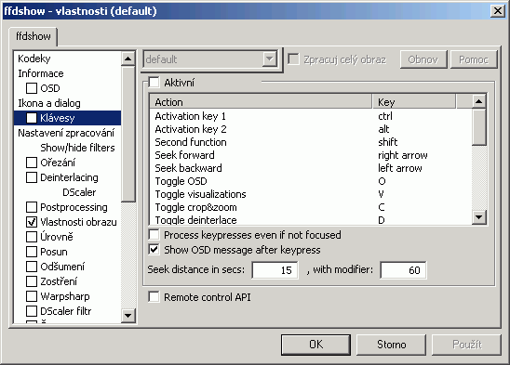The height and width of the screenshot is (365, 510).
Task: Click sidebar list scroll up arrow
Action: pos(128,59)
